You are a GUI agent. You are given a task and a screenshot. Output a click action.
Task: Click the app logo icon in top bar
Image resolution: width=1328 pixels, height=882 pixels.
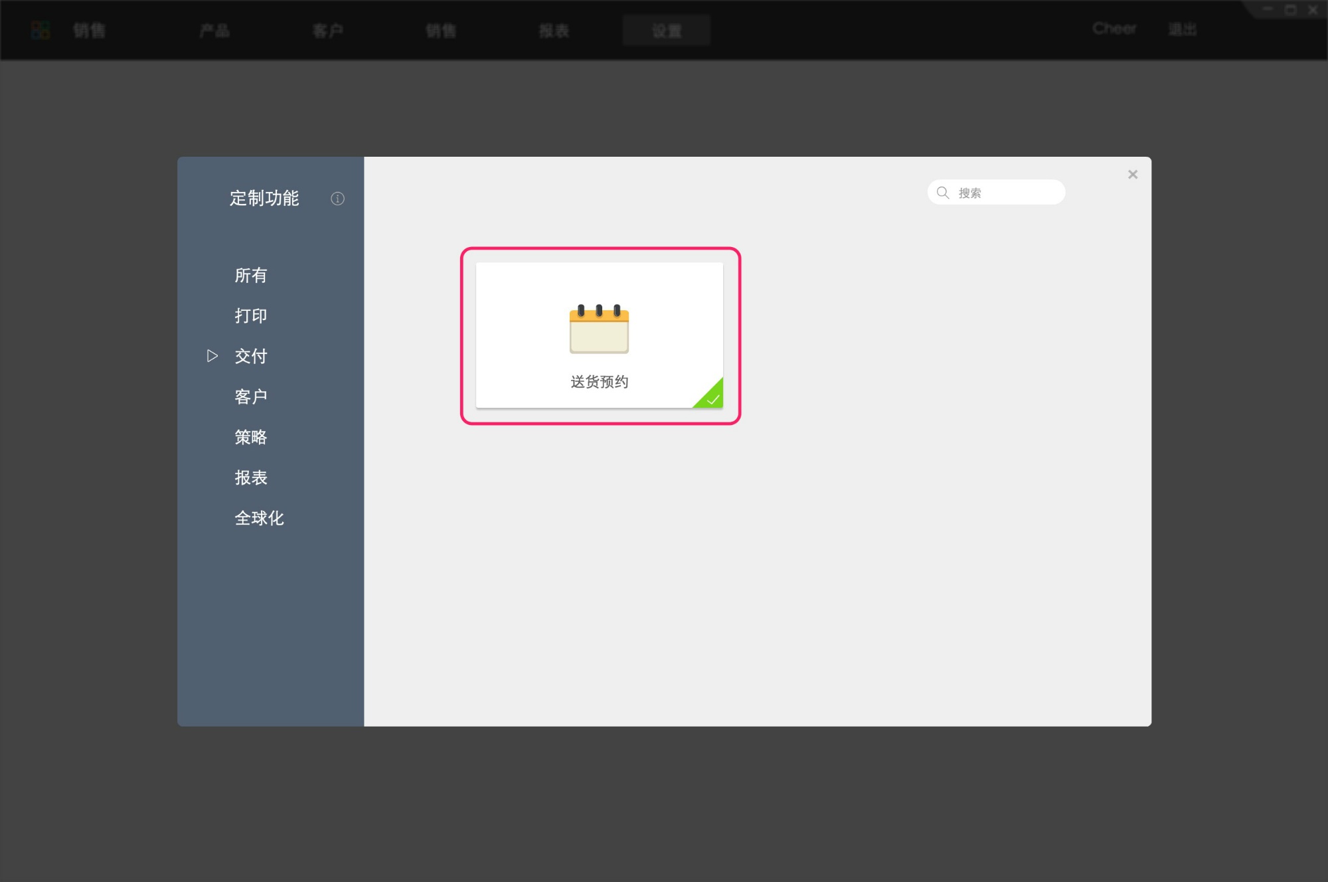(x=41, y=30)
